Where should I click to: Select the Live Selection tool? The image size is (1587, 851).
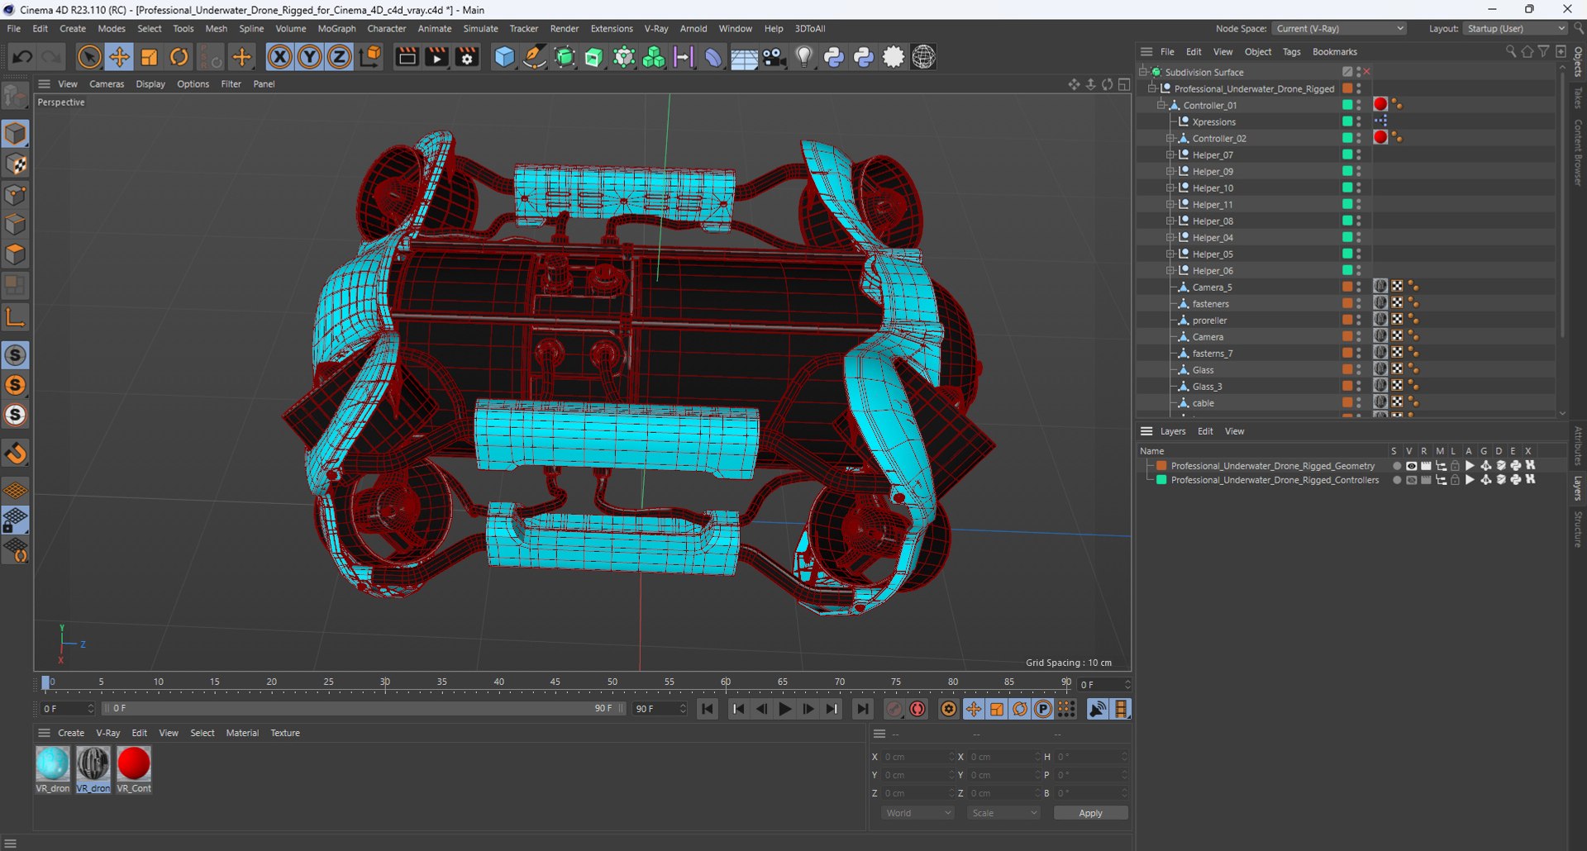(x=89, y=57)
